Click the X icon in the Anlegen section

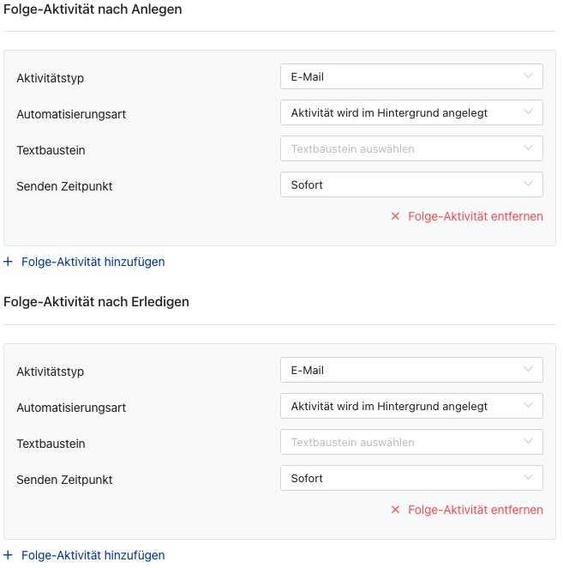pyautogui.click(x=395, y=216)
